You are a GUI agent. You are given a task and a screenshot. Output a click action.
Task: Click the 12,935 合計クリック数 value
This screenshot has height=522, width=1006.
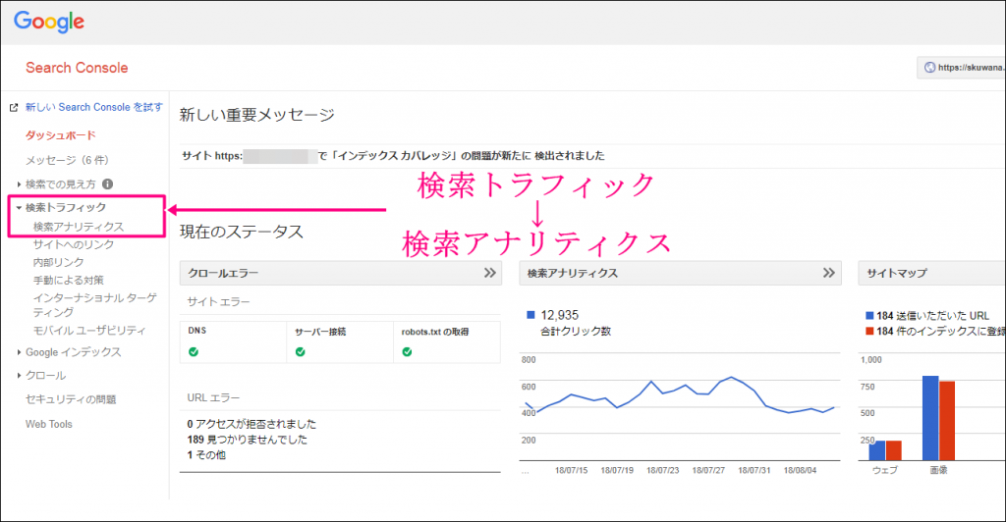[x=559, y=315]
